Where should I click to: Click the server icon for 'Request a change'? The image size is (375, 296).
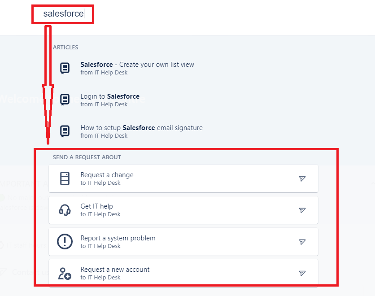click(65, 178)
